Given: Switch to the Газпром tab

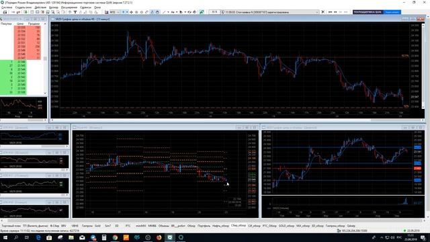Looking at the screenshot, I should coord(87,226).
